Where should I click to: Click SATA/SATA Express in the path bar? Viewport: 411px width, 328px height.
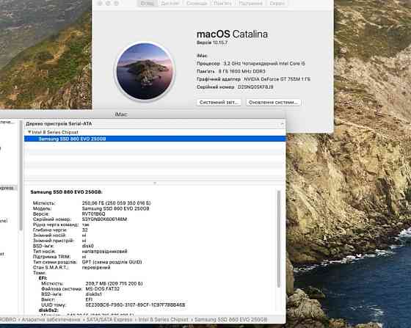coord(109,320)
